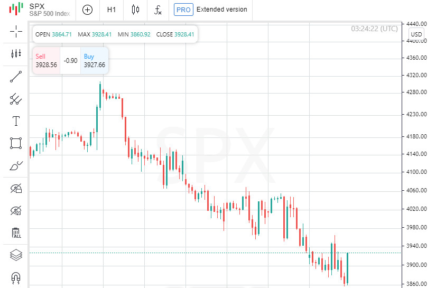The image size is (436, 288).
Task: Open the bar markers tool menu
Action: pyautogui.click(x=16, y=53)
